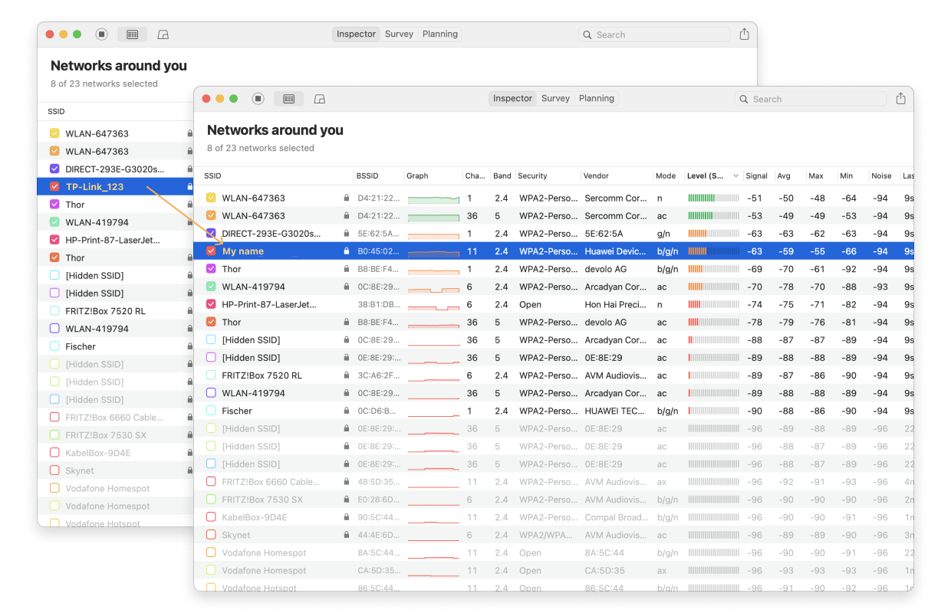Open the Planning tab in front window
The image size is (951, 613).
(596, 99)
